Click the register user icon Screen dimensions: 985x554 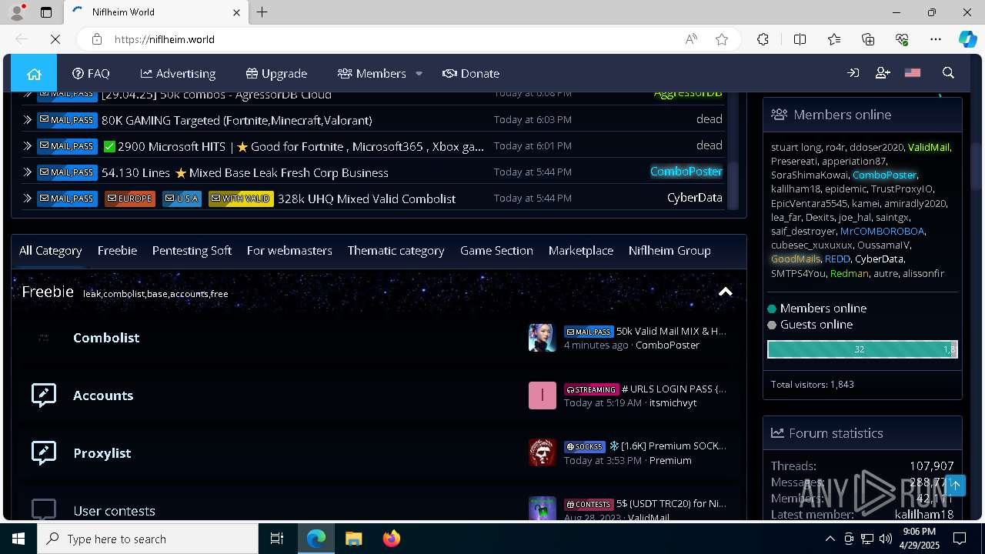tap(883, 73)
